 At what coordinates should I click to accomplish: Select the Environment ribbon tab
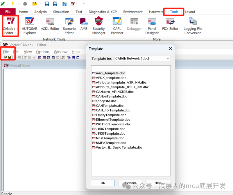coord(133,12)
